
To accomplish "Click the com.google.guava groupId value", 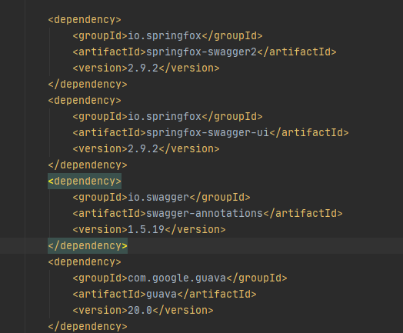I will click(177, 278).
